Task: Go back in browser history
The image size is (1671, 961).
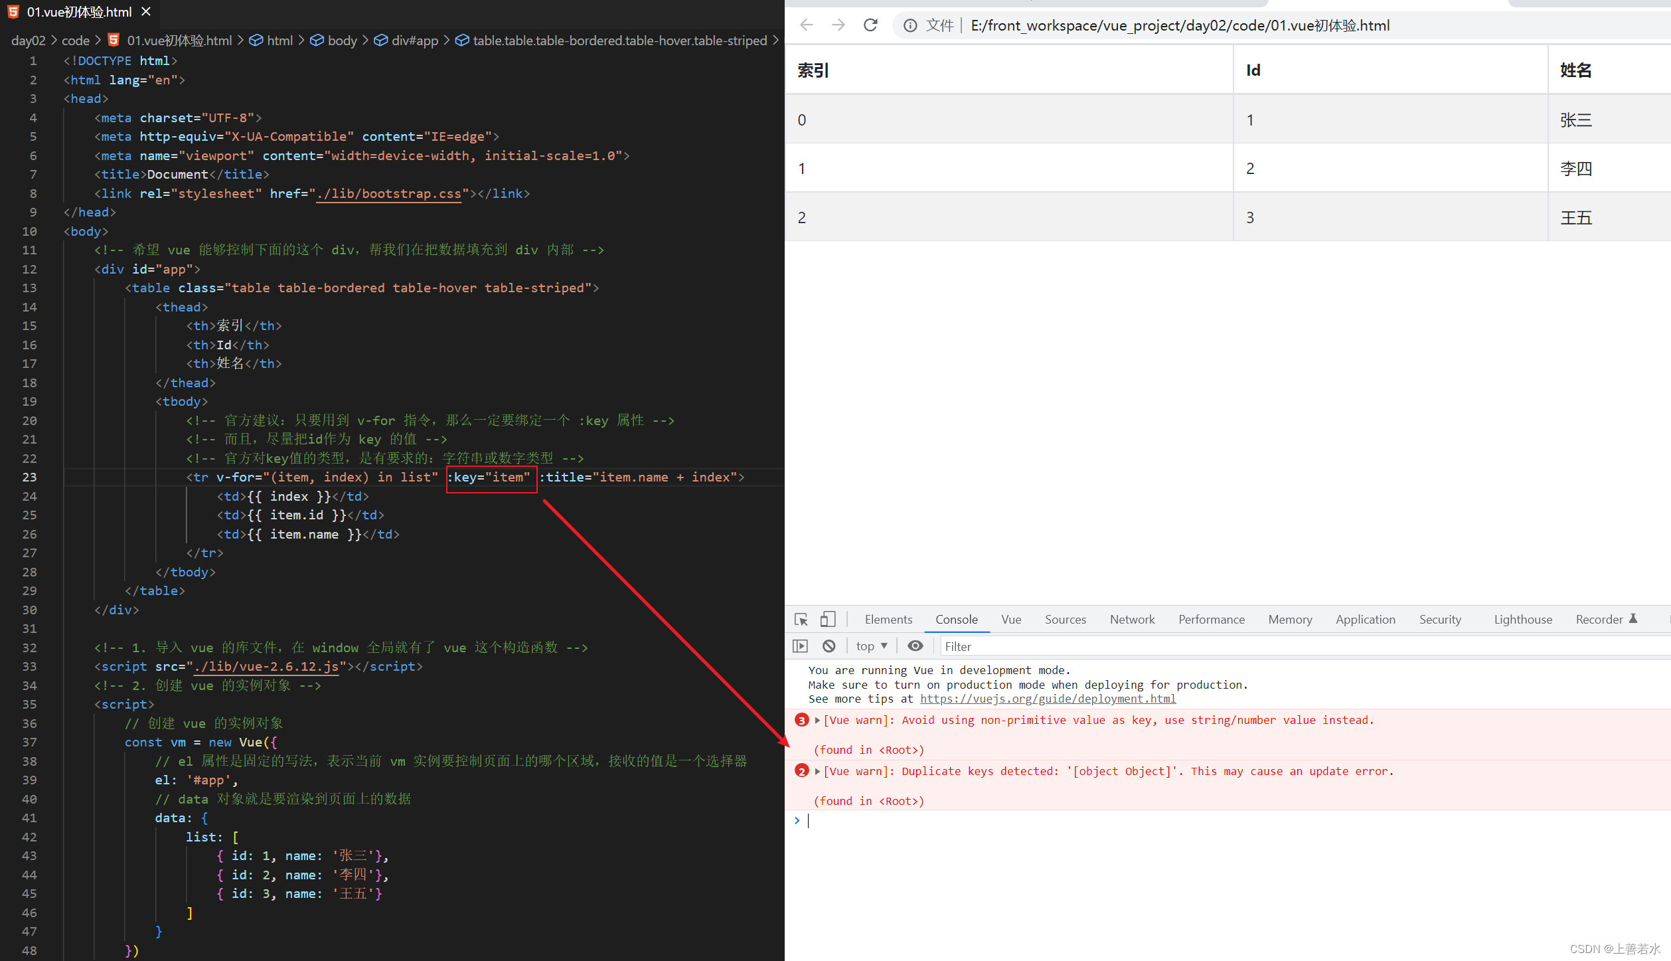Action: (807, 25)
